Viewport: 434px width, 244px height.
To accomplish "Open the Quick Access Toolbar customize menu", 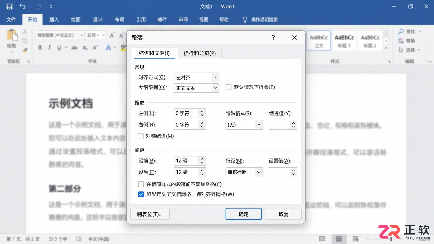I will [51, 6].
